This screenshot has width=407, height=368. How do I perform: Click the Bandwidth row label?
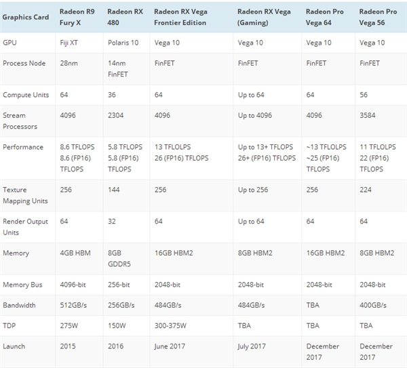pos(20,305)
